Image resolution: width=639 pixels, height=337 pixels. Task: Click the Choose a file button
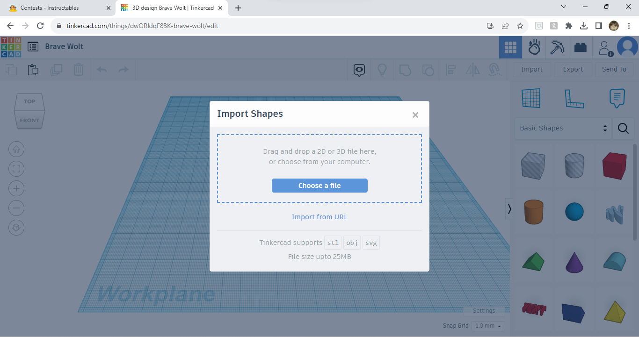319,186
